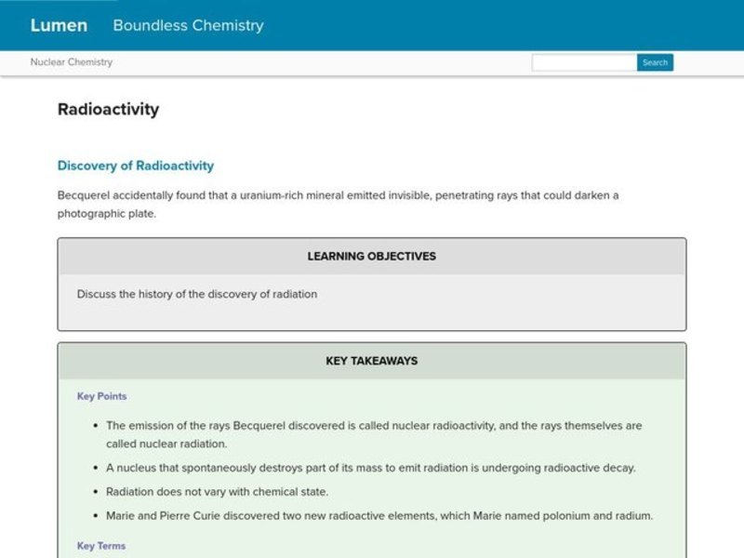The image size is (744, 558).
Task: Click the 'Radiation does not vary' bullet
Action: point(217,492)
